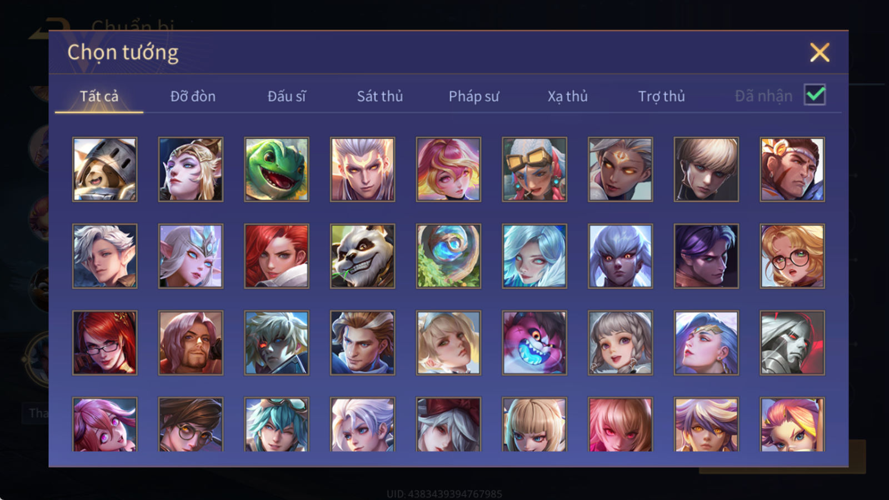Screen dimensions: 889x500
Task: Pick the panda hero chewing bamboo
Action: tap(362, 256)
